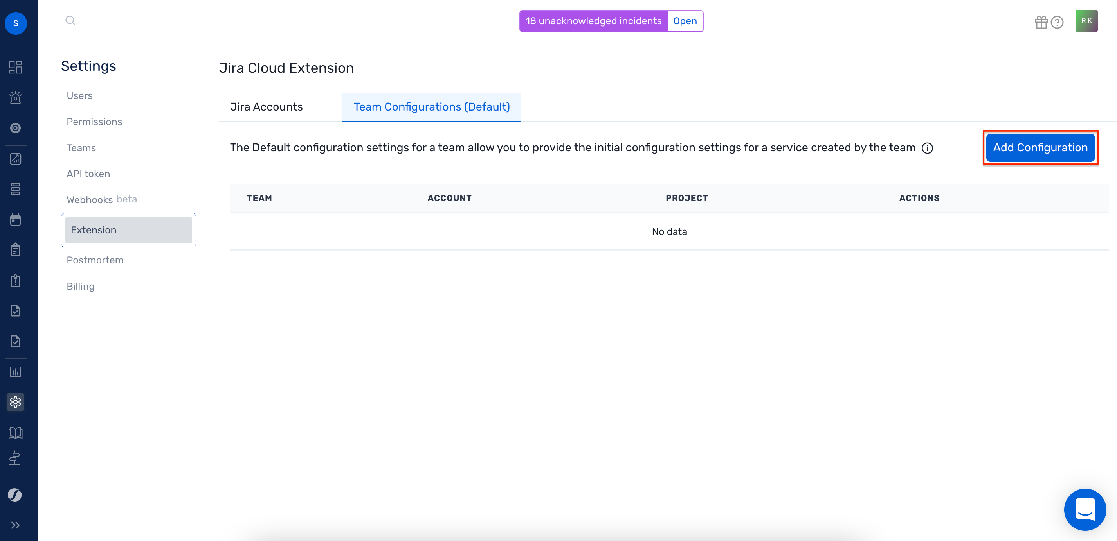Click the search magnifier icon
The image size is (1117, 541).
70,20
